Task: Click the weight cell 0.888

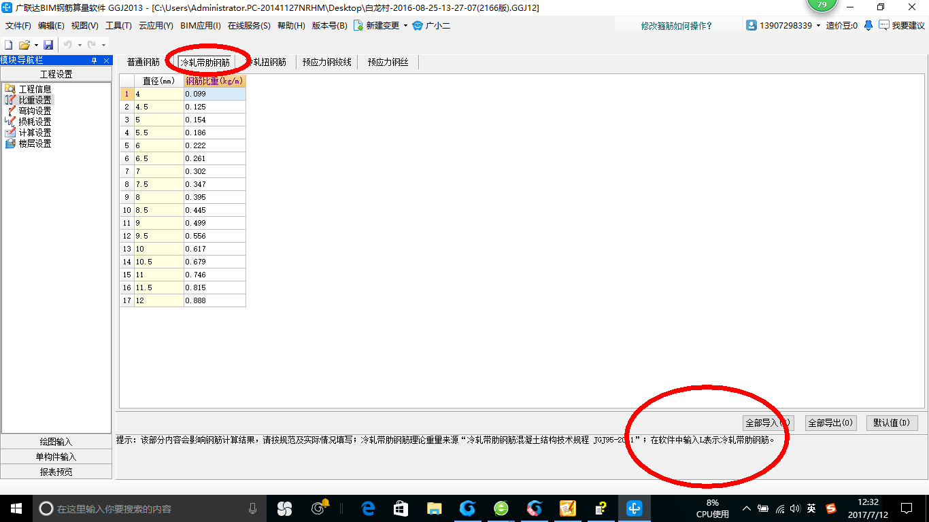Action: [x=215, y=300]
